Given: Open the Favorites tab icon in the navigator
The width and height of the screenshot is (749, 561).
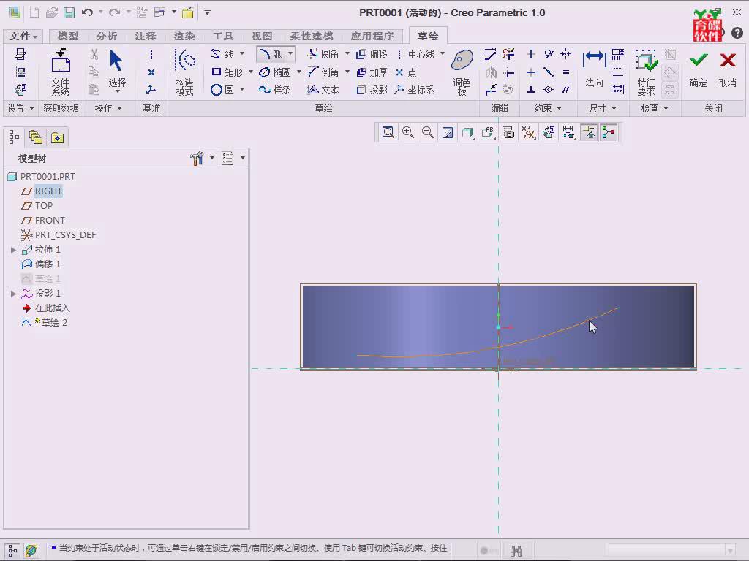Looking at the screenshot, I should (57, 138).
